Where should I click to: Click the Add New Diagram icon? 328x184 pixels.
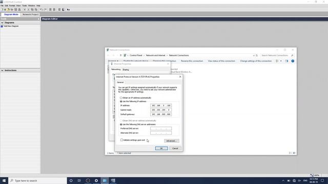2,26
